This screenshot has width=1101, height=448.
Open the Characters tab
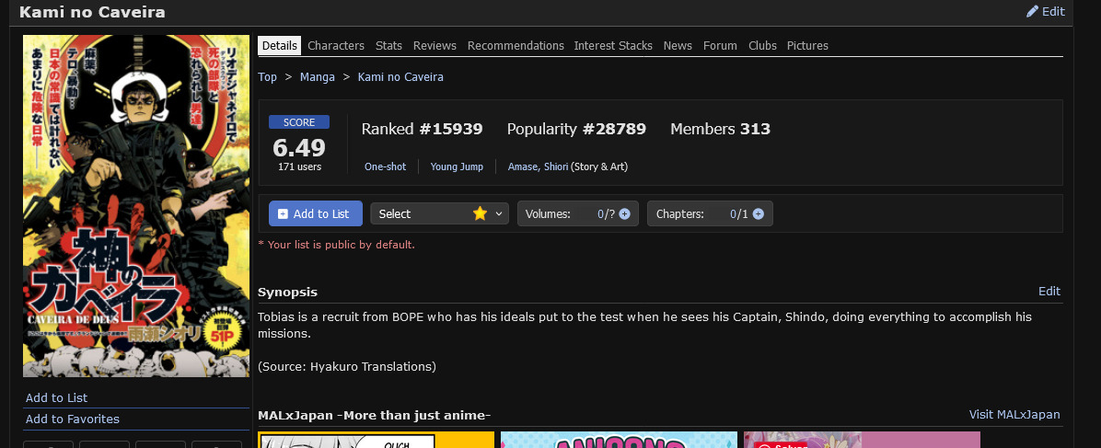tap(336, 46)
